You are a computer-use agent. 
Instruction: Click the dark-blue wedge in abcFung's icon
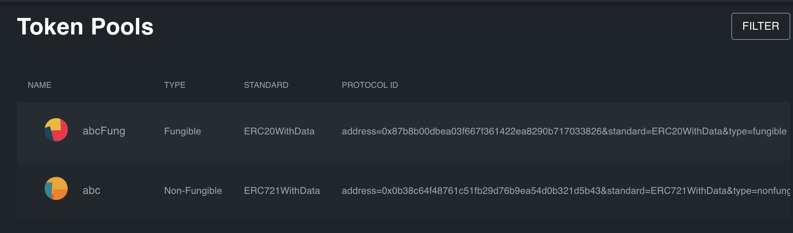coord(49,133)
